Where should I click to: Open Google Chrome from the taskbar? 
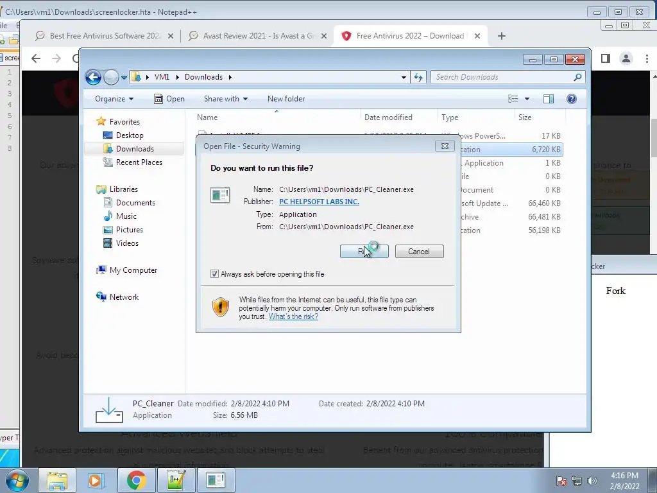[x=136, y=480]
